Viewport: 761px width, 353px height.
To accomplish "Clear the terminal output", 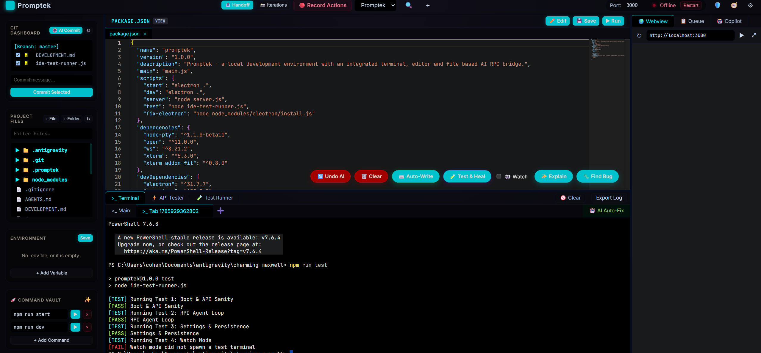I will coord(570,198).
